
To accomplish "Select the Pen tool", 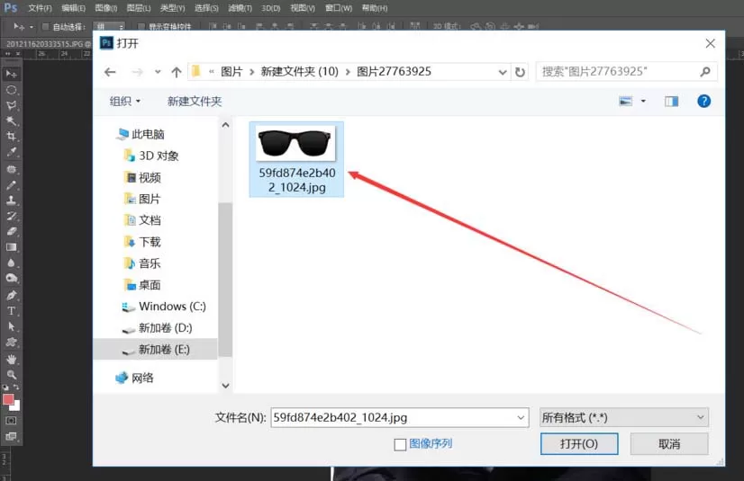I will point(11,296).
